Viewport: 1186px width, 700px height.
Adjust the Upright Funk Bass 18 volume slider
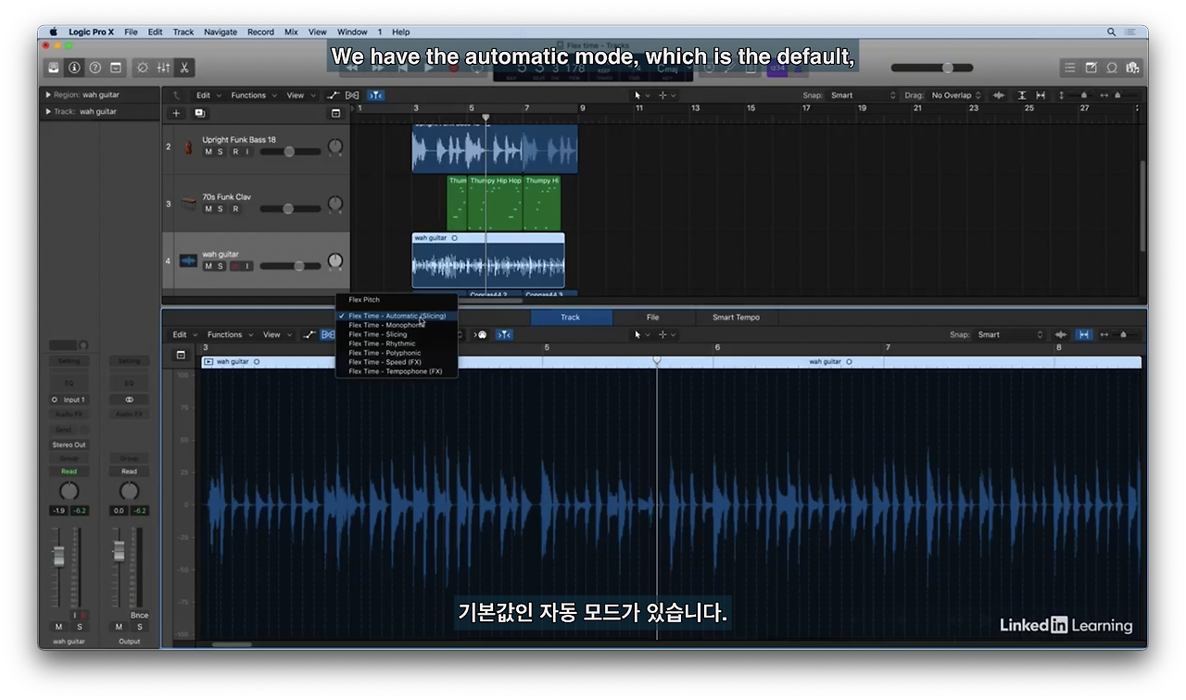pyautogui.click(x=290, y=152)
